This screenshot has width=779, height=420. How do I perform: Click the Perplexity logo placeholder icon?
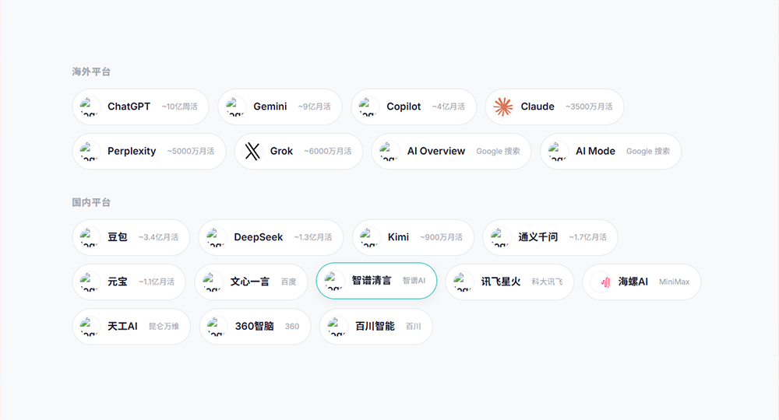[90, 151]
